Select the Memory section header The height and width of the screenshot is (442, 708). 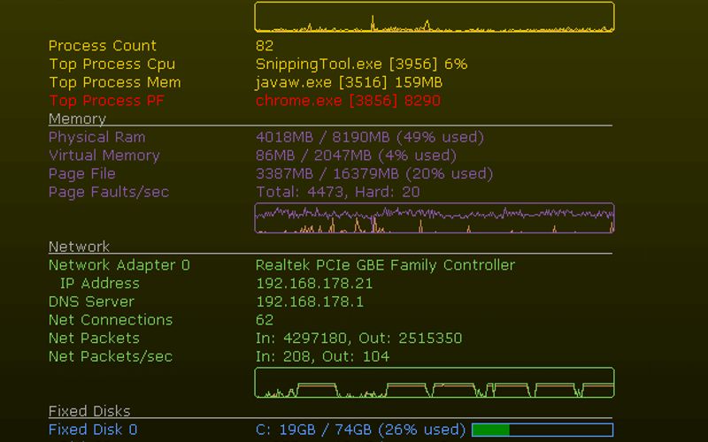tap(77, 118)
